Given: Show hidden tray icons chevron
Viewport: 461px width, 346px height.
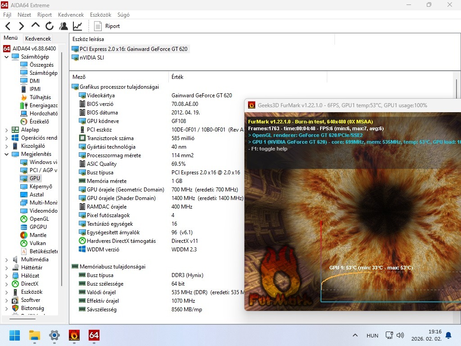Looking at the screenshot, I should pos(355,335).
